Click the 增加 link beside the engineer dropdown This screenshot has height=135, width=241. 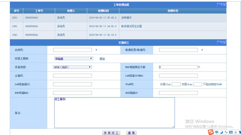click(x=102, y=59)
